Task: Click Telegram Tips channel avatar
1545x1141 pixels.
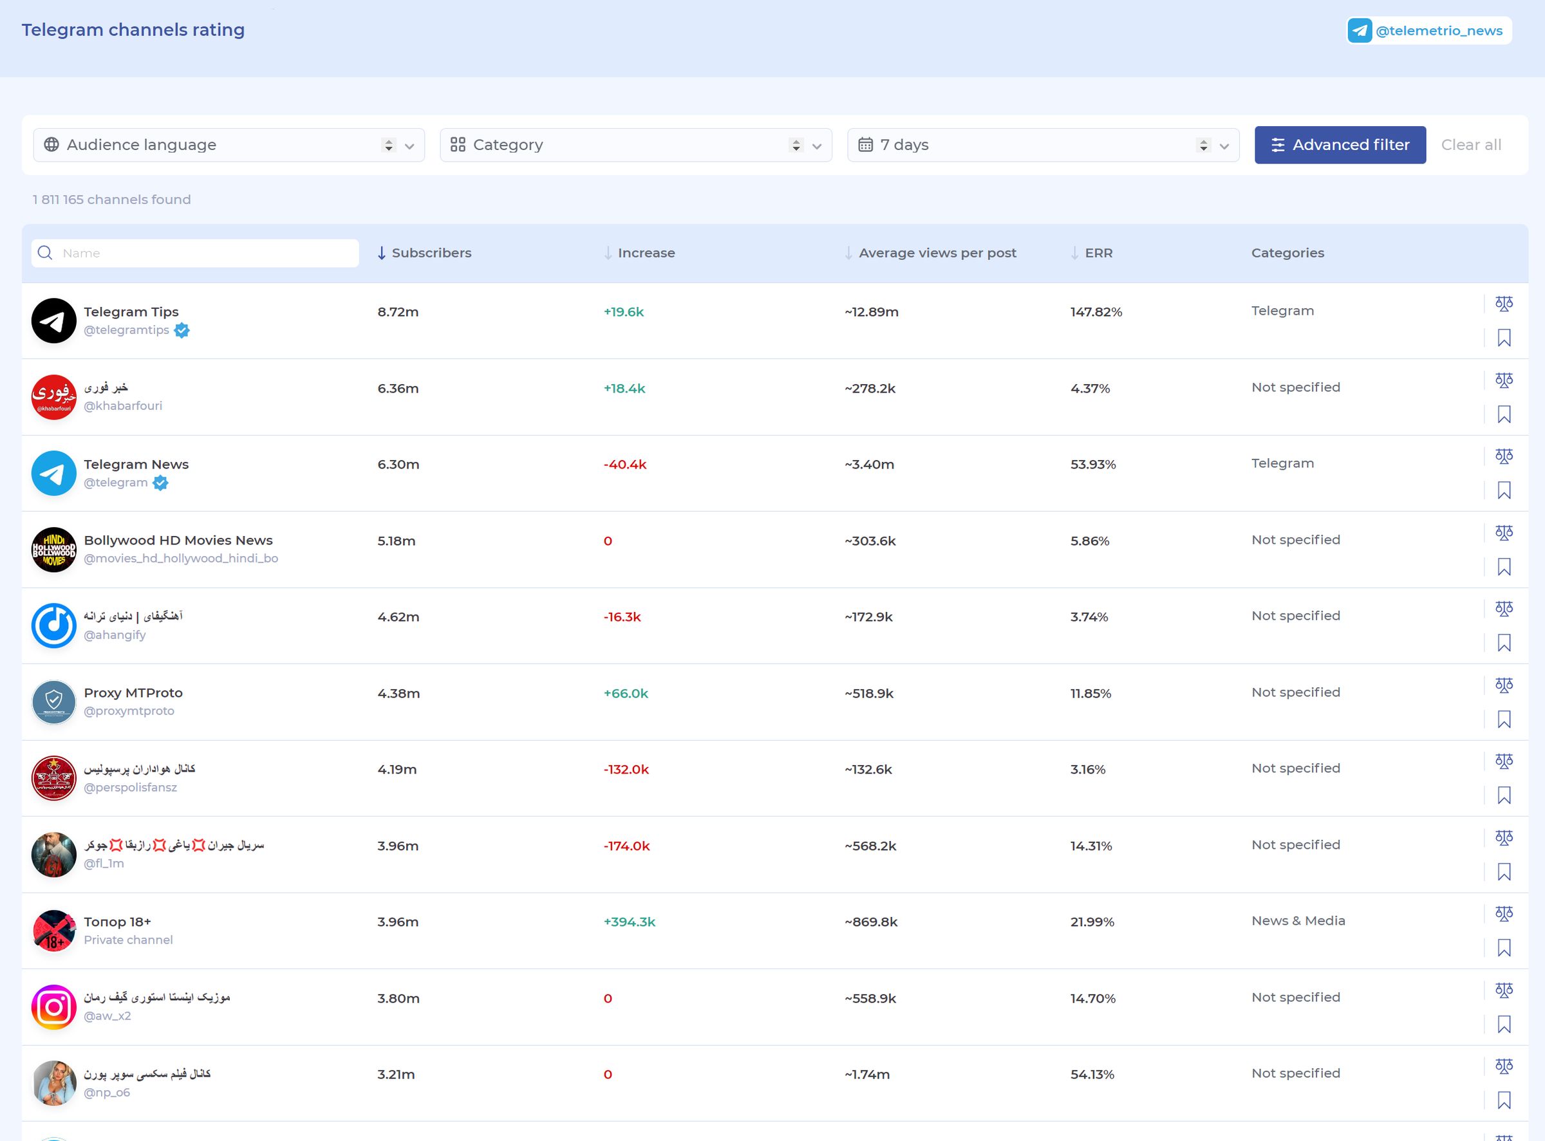Action: click(54, 320)
